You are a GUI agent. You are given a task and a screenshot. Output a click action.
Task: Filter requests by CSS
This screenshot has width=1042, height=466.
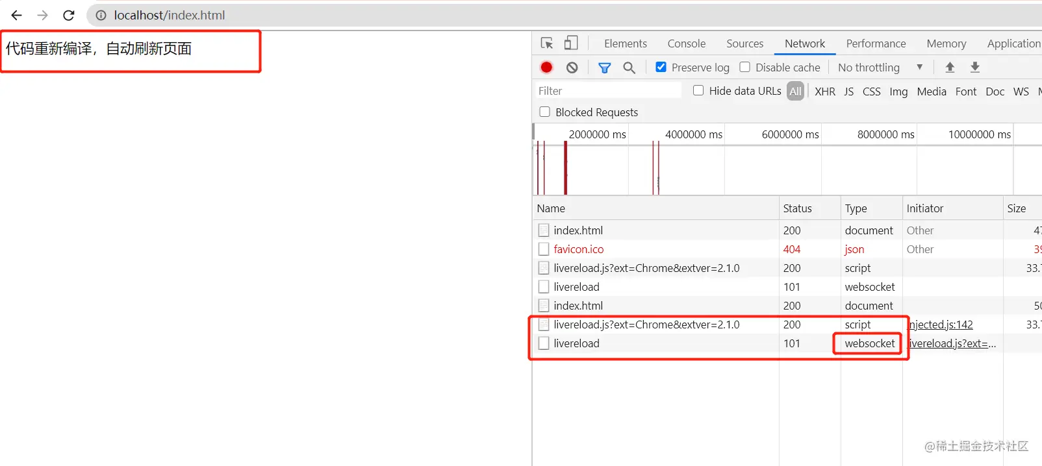coord(871,92)
